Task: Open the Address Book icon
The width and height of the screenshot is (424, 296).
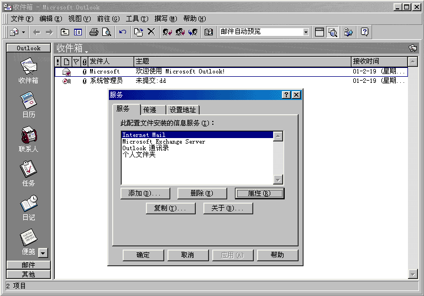Action: 208,32
